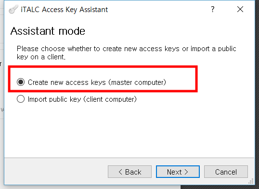Cancel the access key assistant
Viewport: 259px width, 189px height.
tap(226, 172)
